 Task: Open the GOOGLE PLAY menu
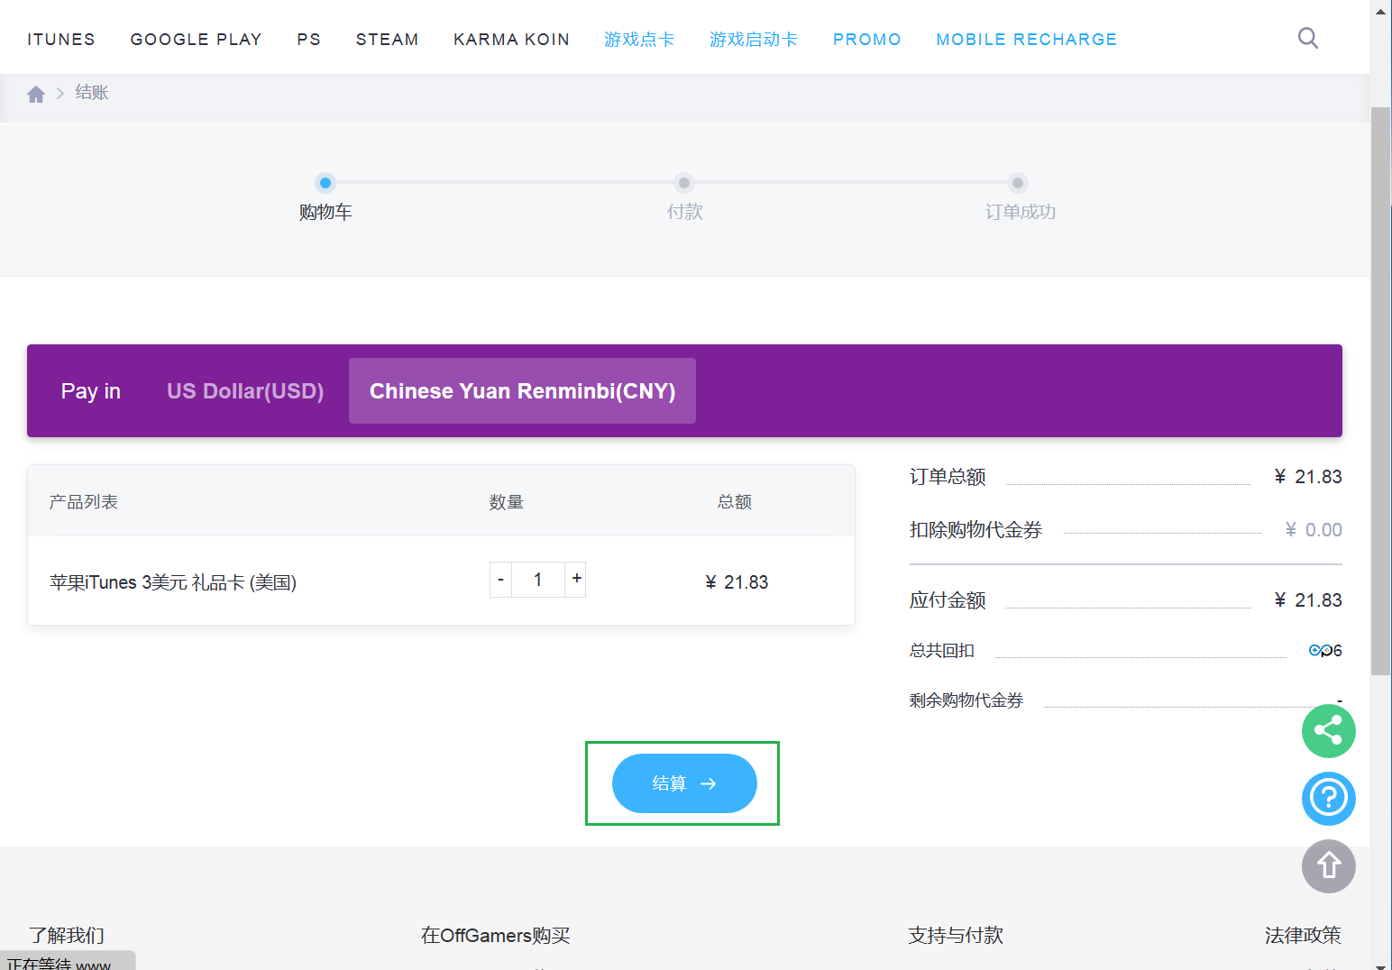point(196,40)
